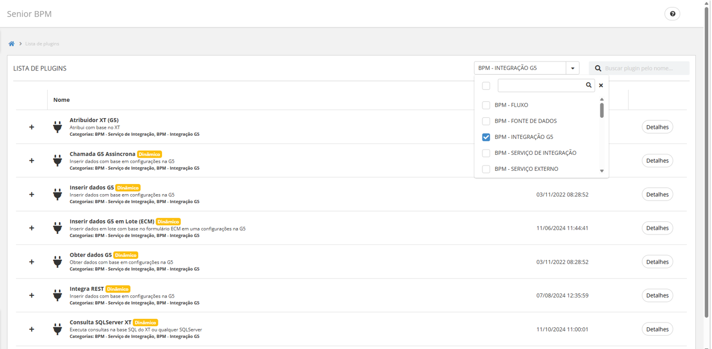Viewport: 712px width, 349px height.
Task: Uncheck the BPM - INTEGRAÇÃO G5 checkbox
Action: coord(486,137)
